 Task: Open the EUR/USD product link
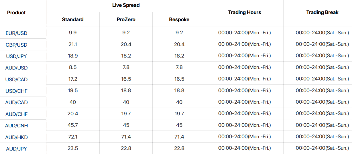pyautogui.click(x=16, y=33)
